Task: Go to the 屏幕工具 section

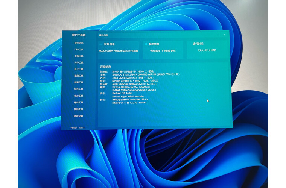Action: coord(79,82)
